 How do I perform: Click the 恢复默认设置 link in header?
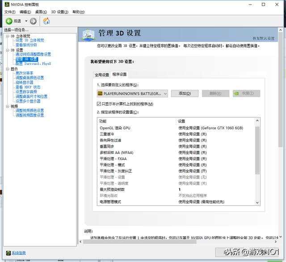click(x=264, y=38)
